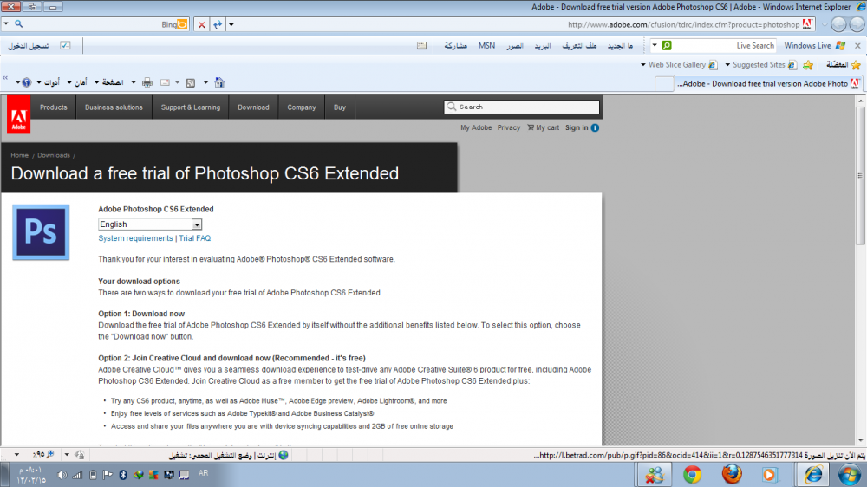Click the blue refresh arrows icon

pos(218,24)
